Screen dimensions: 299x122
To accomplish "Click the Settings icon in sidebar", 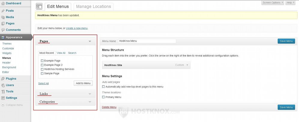I will coord(3,98).
